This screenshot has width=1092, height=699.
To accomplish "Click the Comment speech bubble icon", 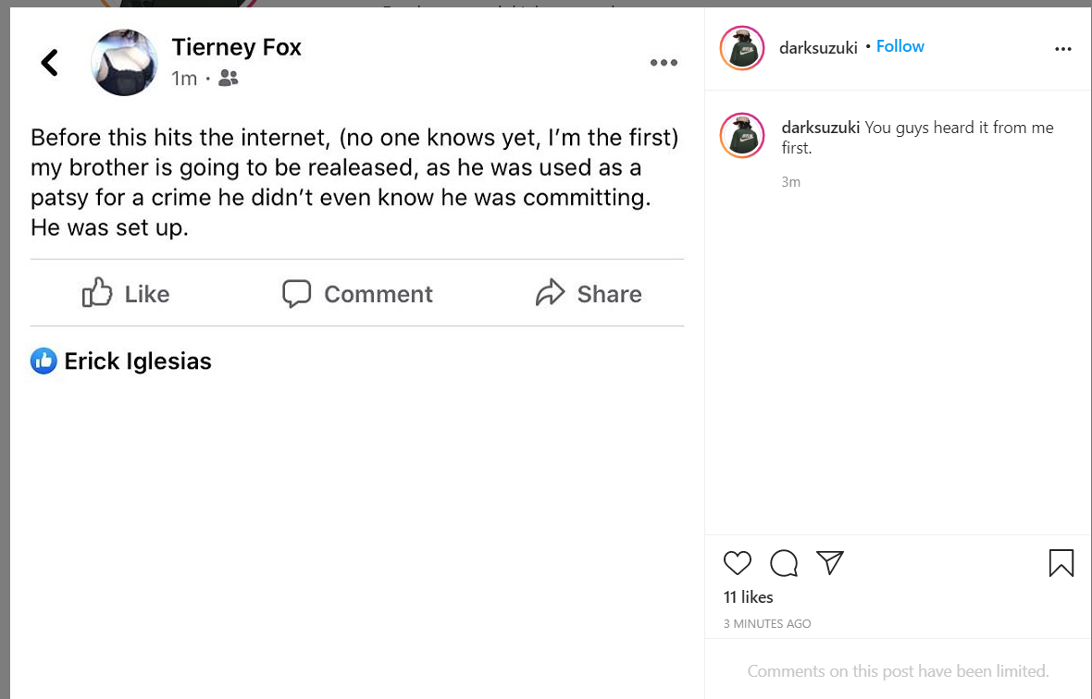I will (x=297, y=293).
